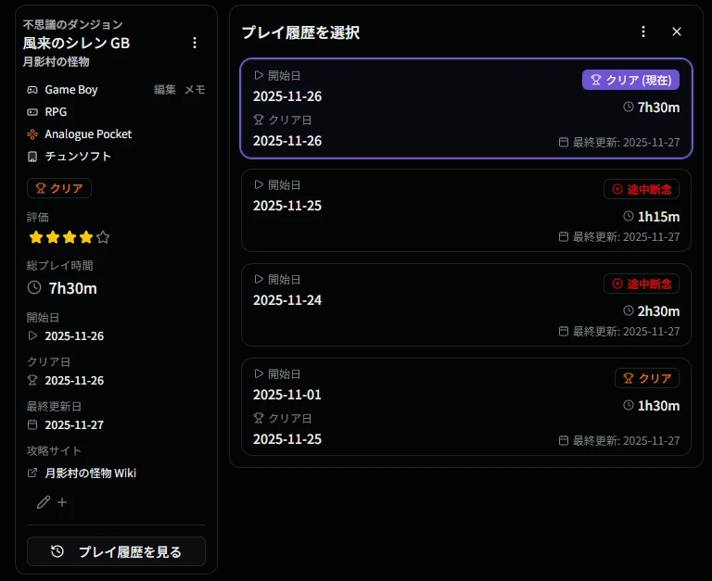Screen dimensions: 712x581
Task: Click trophy icon by クリア日 in 2025-11-01 record
Action: 259,418
